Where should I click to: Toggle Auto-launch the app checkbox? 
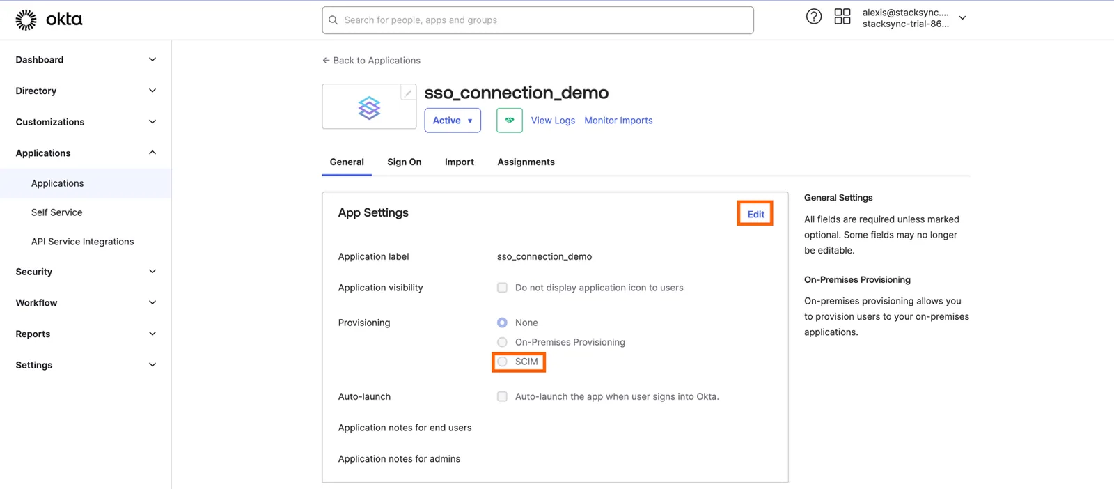pos(502,396)
